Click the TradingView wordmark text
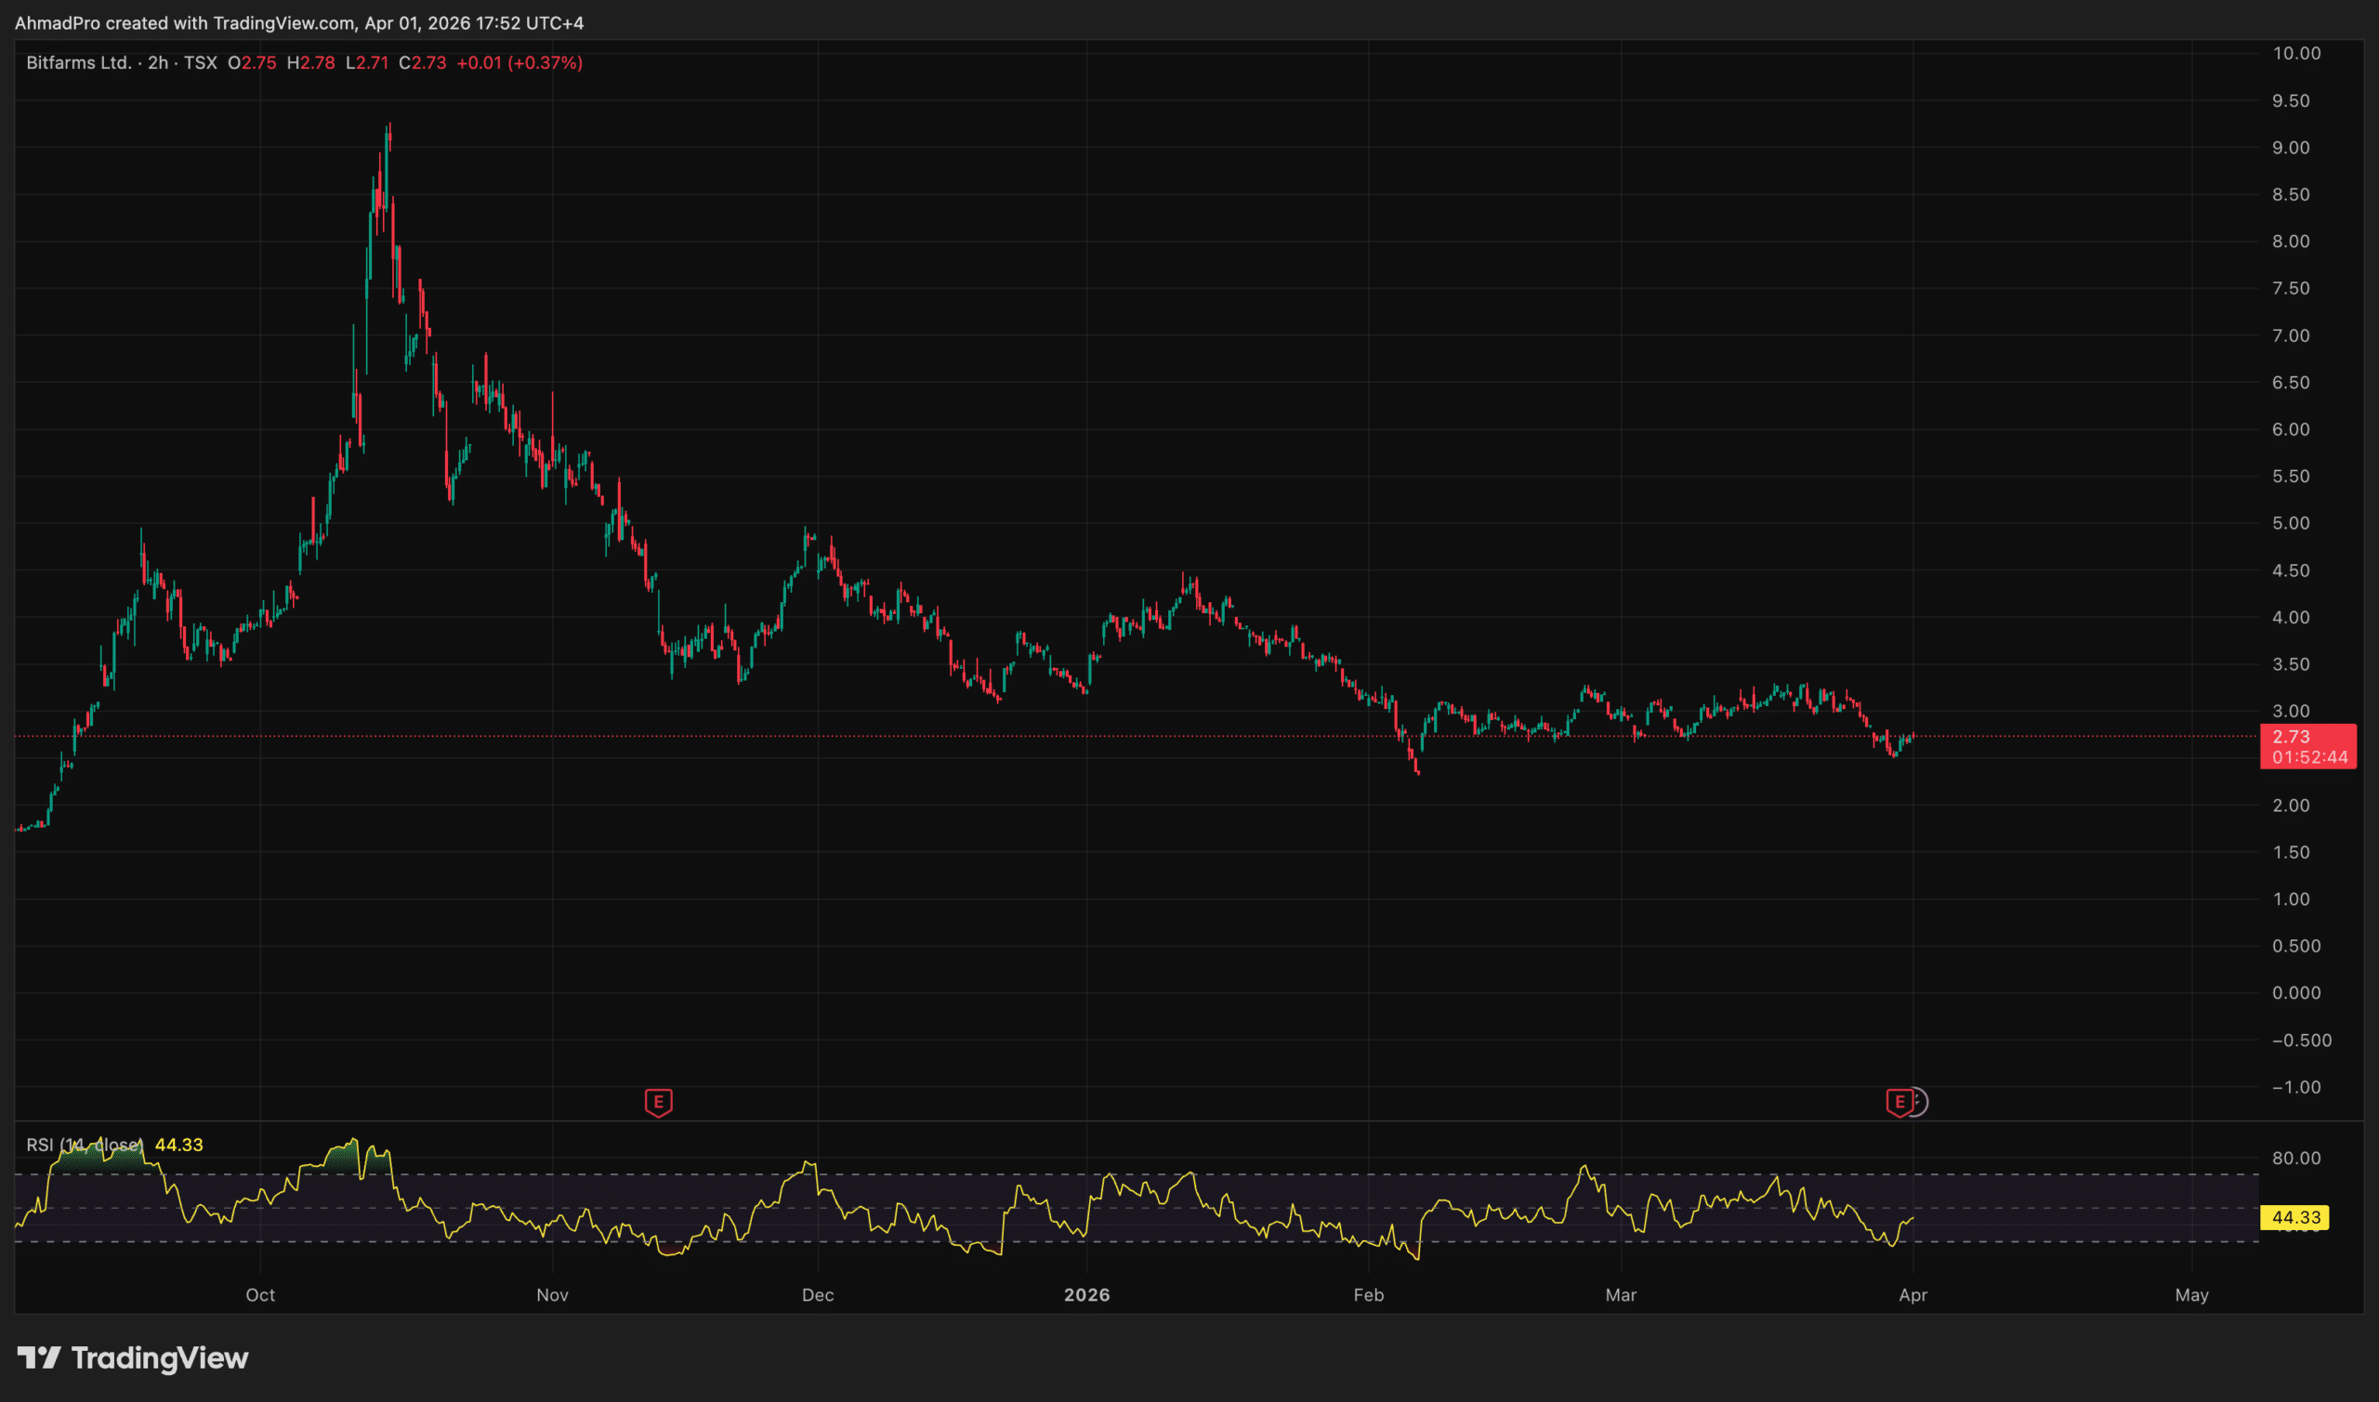The image size is (2379, 1402). point(160,1357)
